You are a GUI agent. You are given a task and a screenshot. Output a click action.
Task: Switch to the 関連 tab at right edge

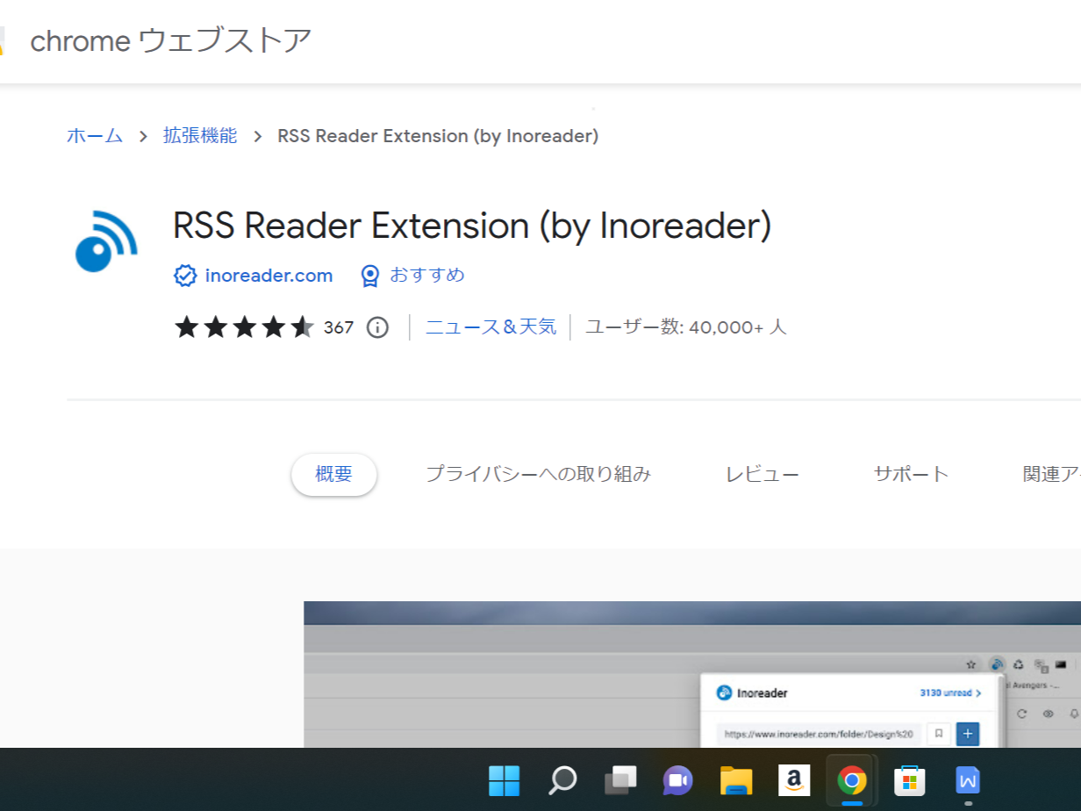coord(1051,475)
